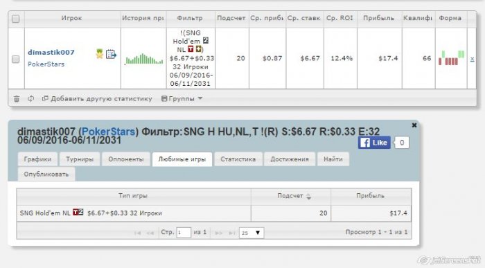Viewport: 485px width, 268px height.
Task: Click the Игрок column header
Action: [x=72, y=18]
